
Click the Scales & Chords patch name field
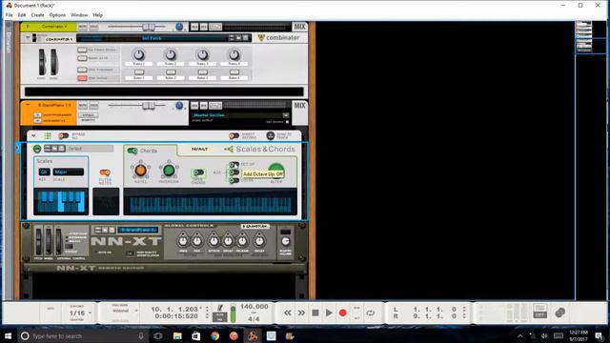click(x=91, y=149)
